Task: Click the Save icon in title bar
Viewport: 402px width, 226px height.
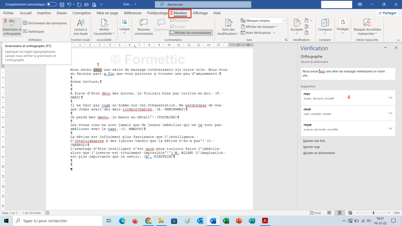Action: pos(62,5)
